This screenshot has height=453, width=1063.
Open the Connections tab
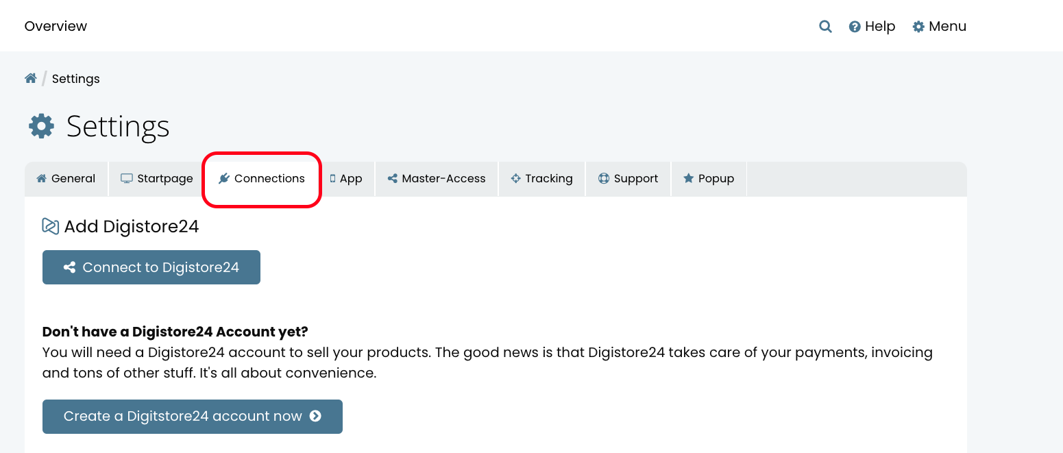[261, 179]
